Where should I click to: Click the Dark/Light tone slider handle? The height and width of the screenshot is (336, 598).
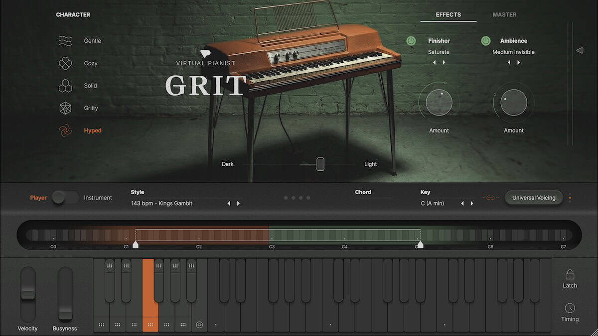pos(319,164)
